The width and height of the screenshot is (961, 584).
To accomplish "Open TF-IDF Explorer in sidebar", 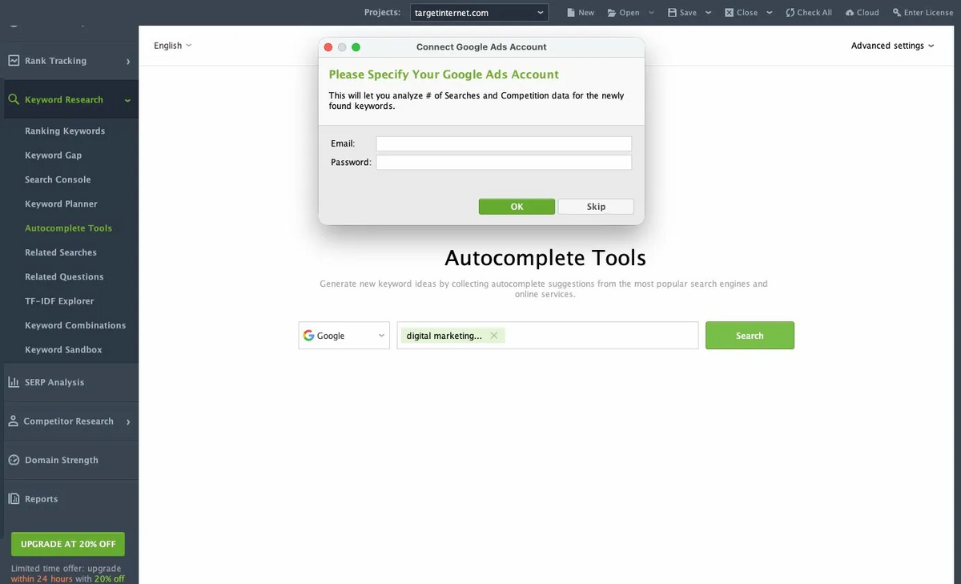I will pos(59,301).
